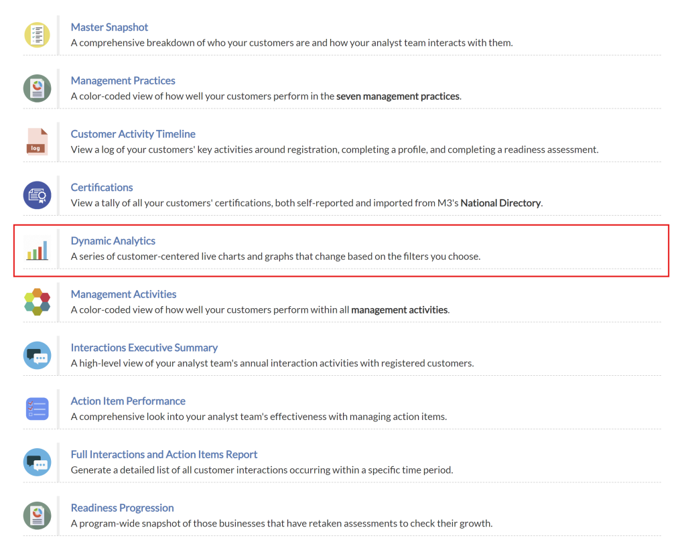
Task: Click the Interactions Executive Summary chat icon
Action: 37,356
